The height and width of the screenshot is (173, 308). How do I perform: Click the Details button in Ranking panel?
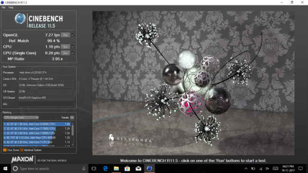(72, 118)
